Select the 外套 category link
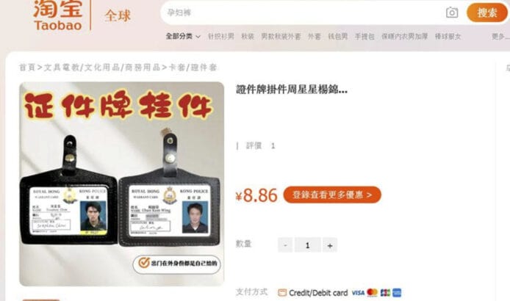Screen dimensions: 510x301 (315, 37)
